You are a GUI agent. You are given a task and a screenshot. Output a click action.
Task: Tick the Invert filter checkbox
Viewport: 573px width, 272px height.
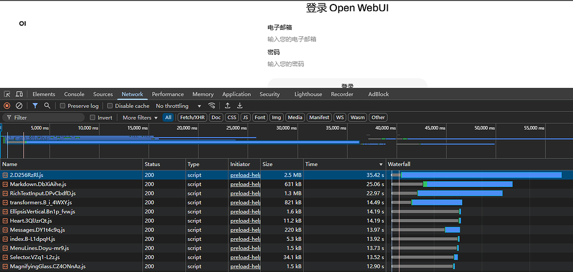tap(92, 118)
